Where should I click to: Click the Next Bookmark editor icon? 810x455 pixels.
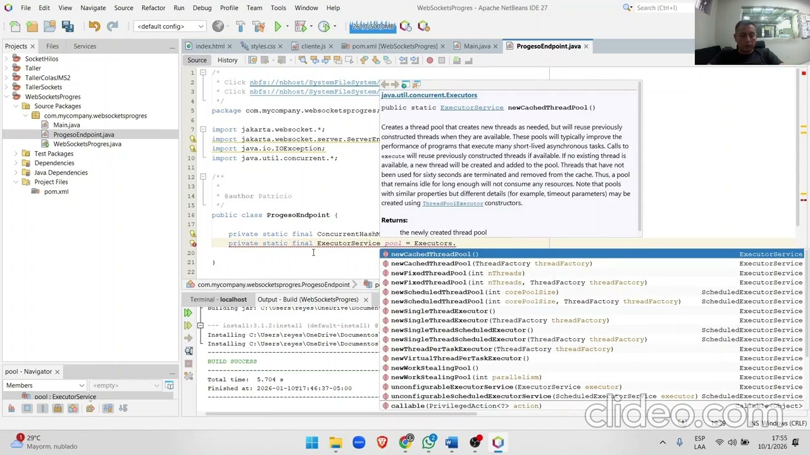point(376,60)
